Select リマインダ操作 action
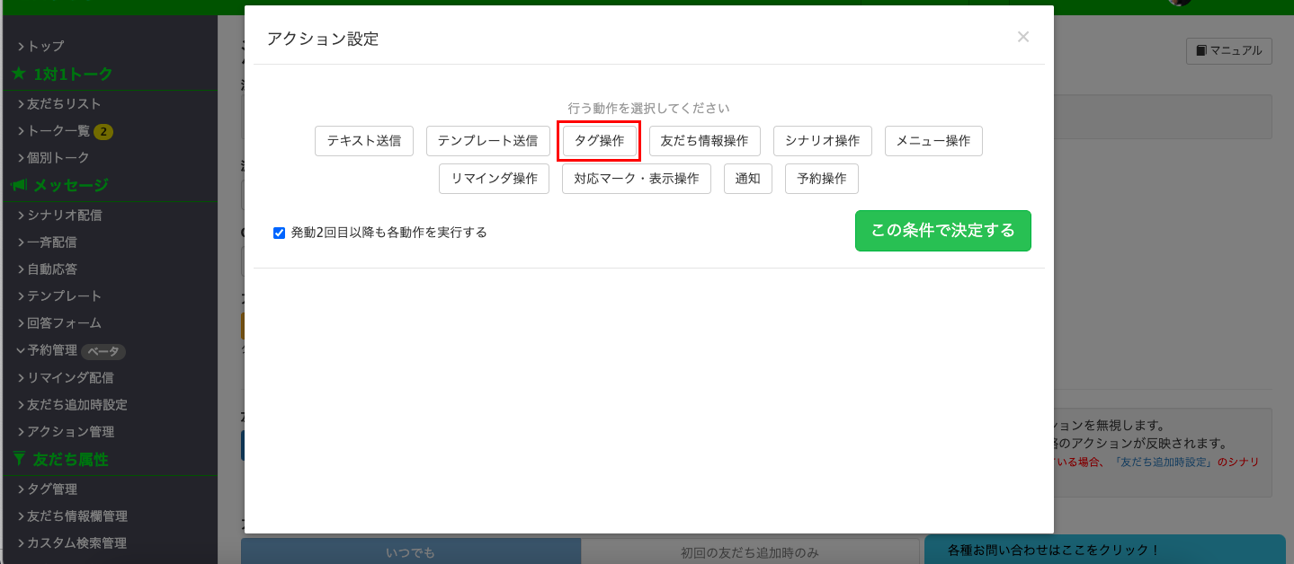 click(494, 179)
